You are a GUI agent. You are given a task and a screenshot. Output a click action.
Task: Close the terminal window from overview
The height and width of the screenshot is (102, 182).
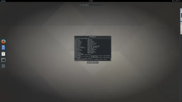tap(110, 37)
